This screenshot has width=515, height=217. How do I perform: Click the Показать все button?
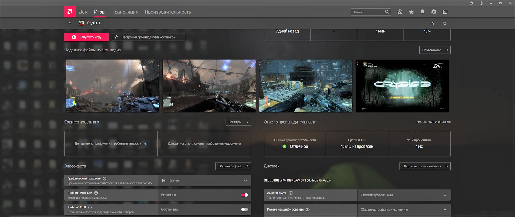(435, 50)
